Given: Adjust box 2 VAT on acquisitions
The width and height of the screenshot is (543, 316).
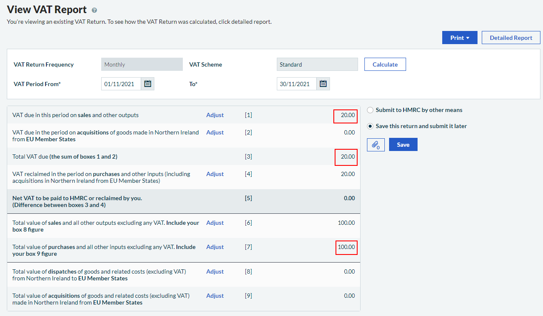Looking at the screenshot, I should coord(215,132).
